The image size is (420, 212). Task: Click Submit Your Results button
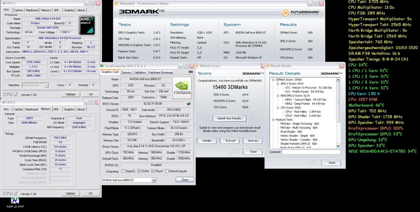tap(230, 118)
